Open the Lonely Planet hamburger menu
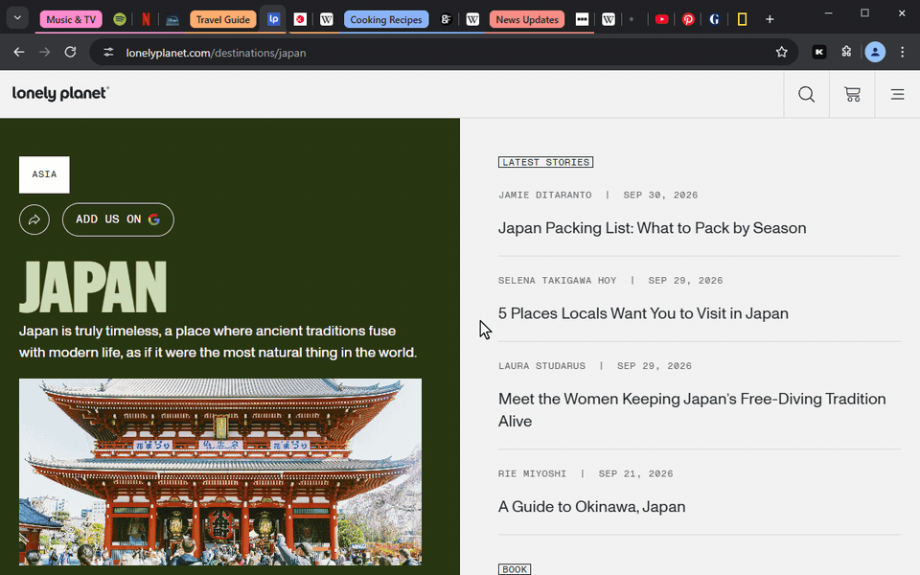Viewport: 920px width, 575px height. point(898,94)
